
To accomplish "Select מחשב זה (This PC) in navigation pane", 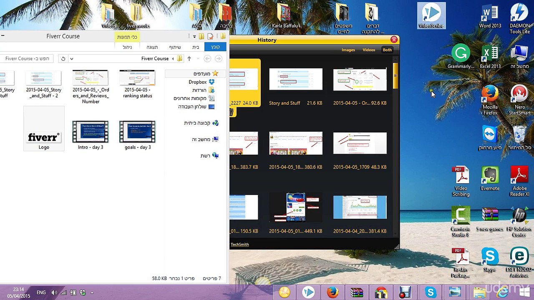I will (205, 139).
